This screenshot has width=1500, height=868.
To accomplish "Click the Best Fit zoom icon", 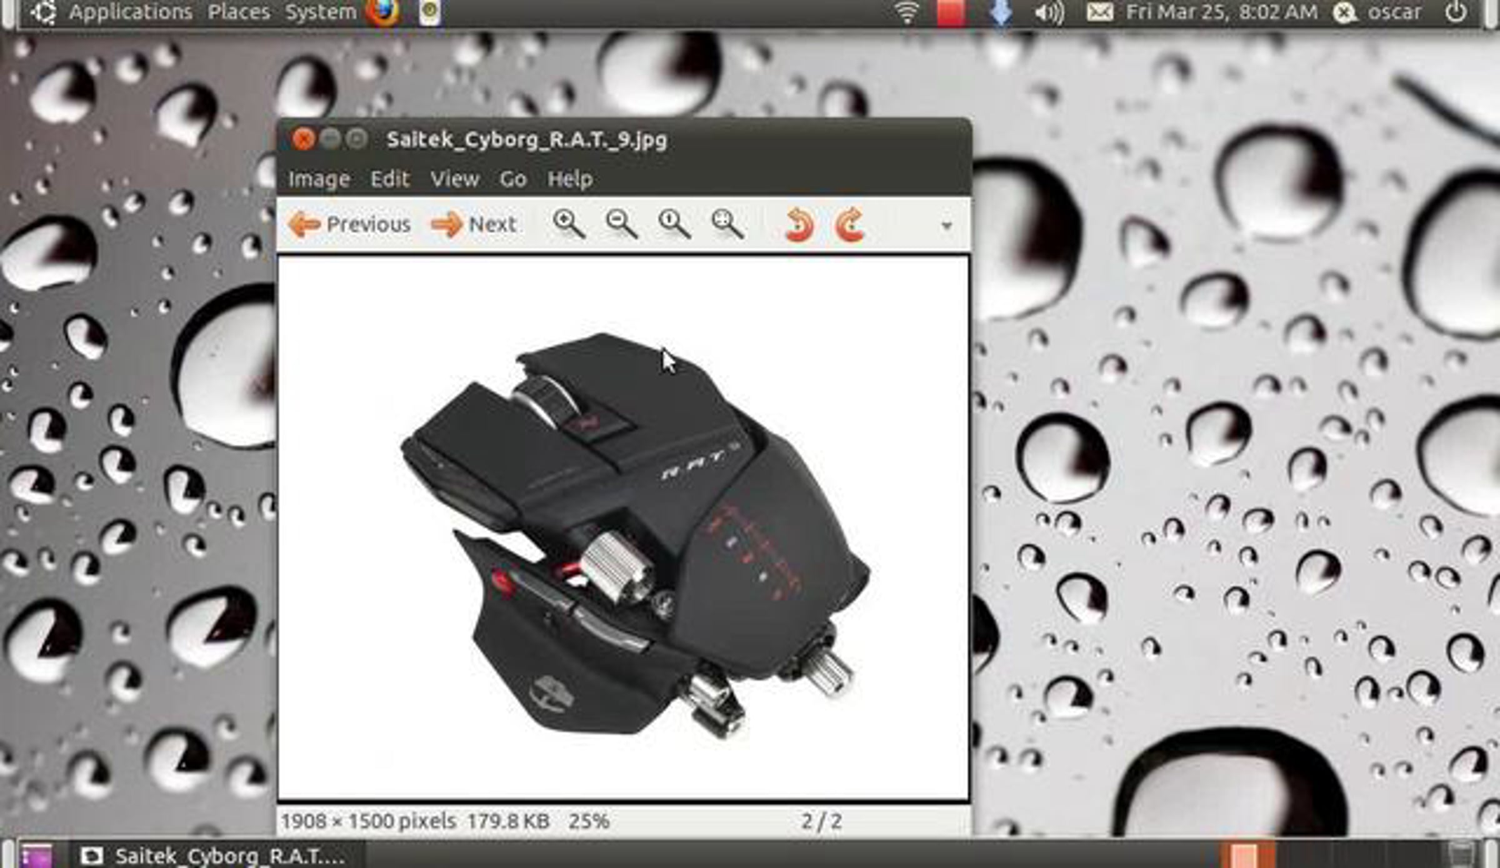I will click(x=727, y=223).
